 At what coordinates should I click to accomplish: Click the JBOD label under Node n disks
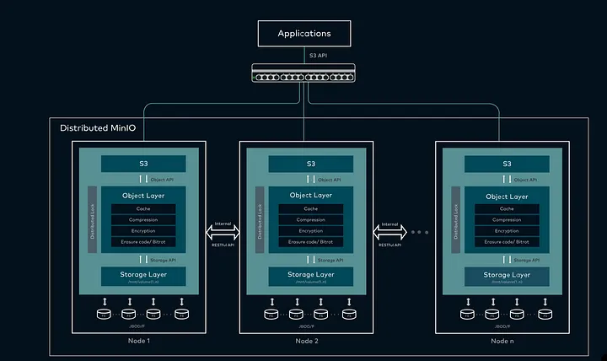coord(502,326)
